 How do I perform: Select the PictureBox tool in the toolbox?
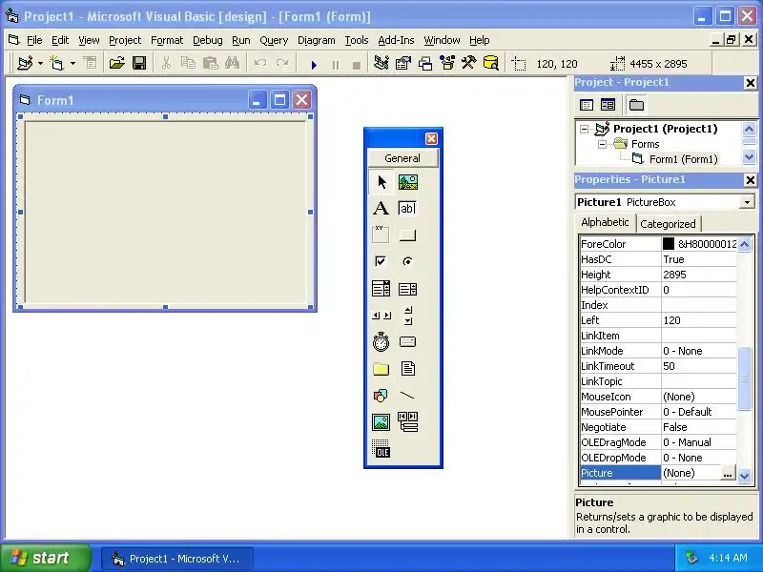click(408, 182)
